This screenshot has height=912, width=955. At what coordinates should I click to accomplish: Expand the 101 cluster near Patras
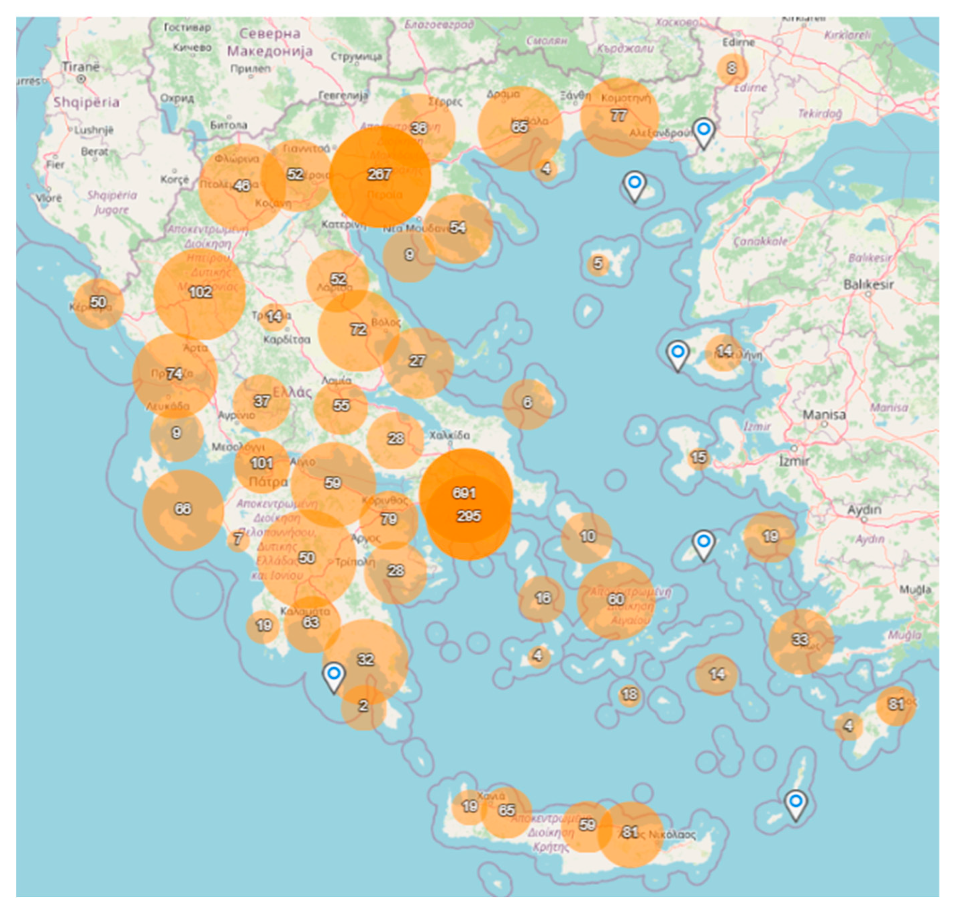(262, 463)
